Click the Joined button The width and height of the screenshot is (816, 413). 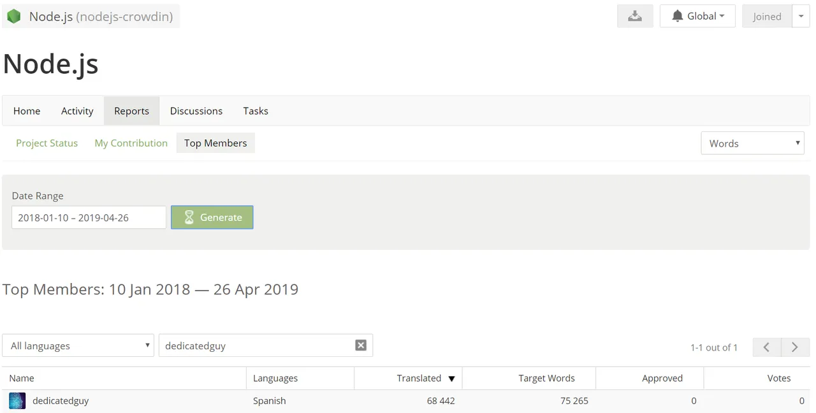click(x=767, y=17)
